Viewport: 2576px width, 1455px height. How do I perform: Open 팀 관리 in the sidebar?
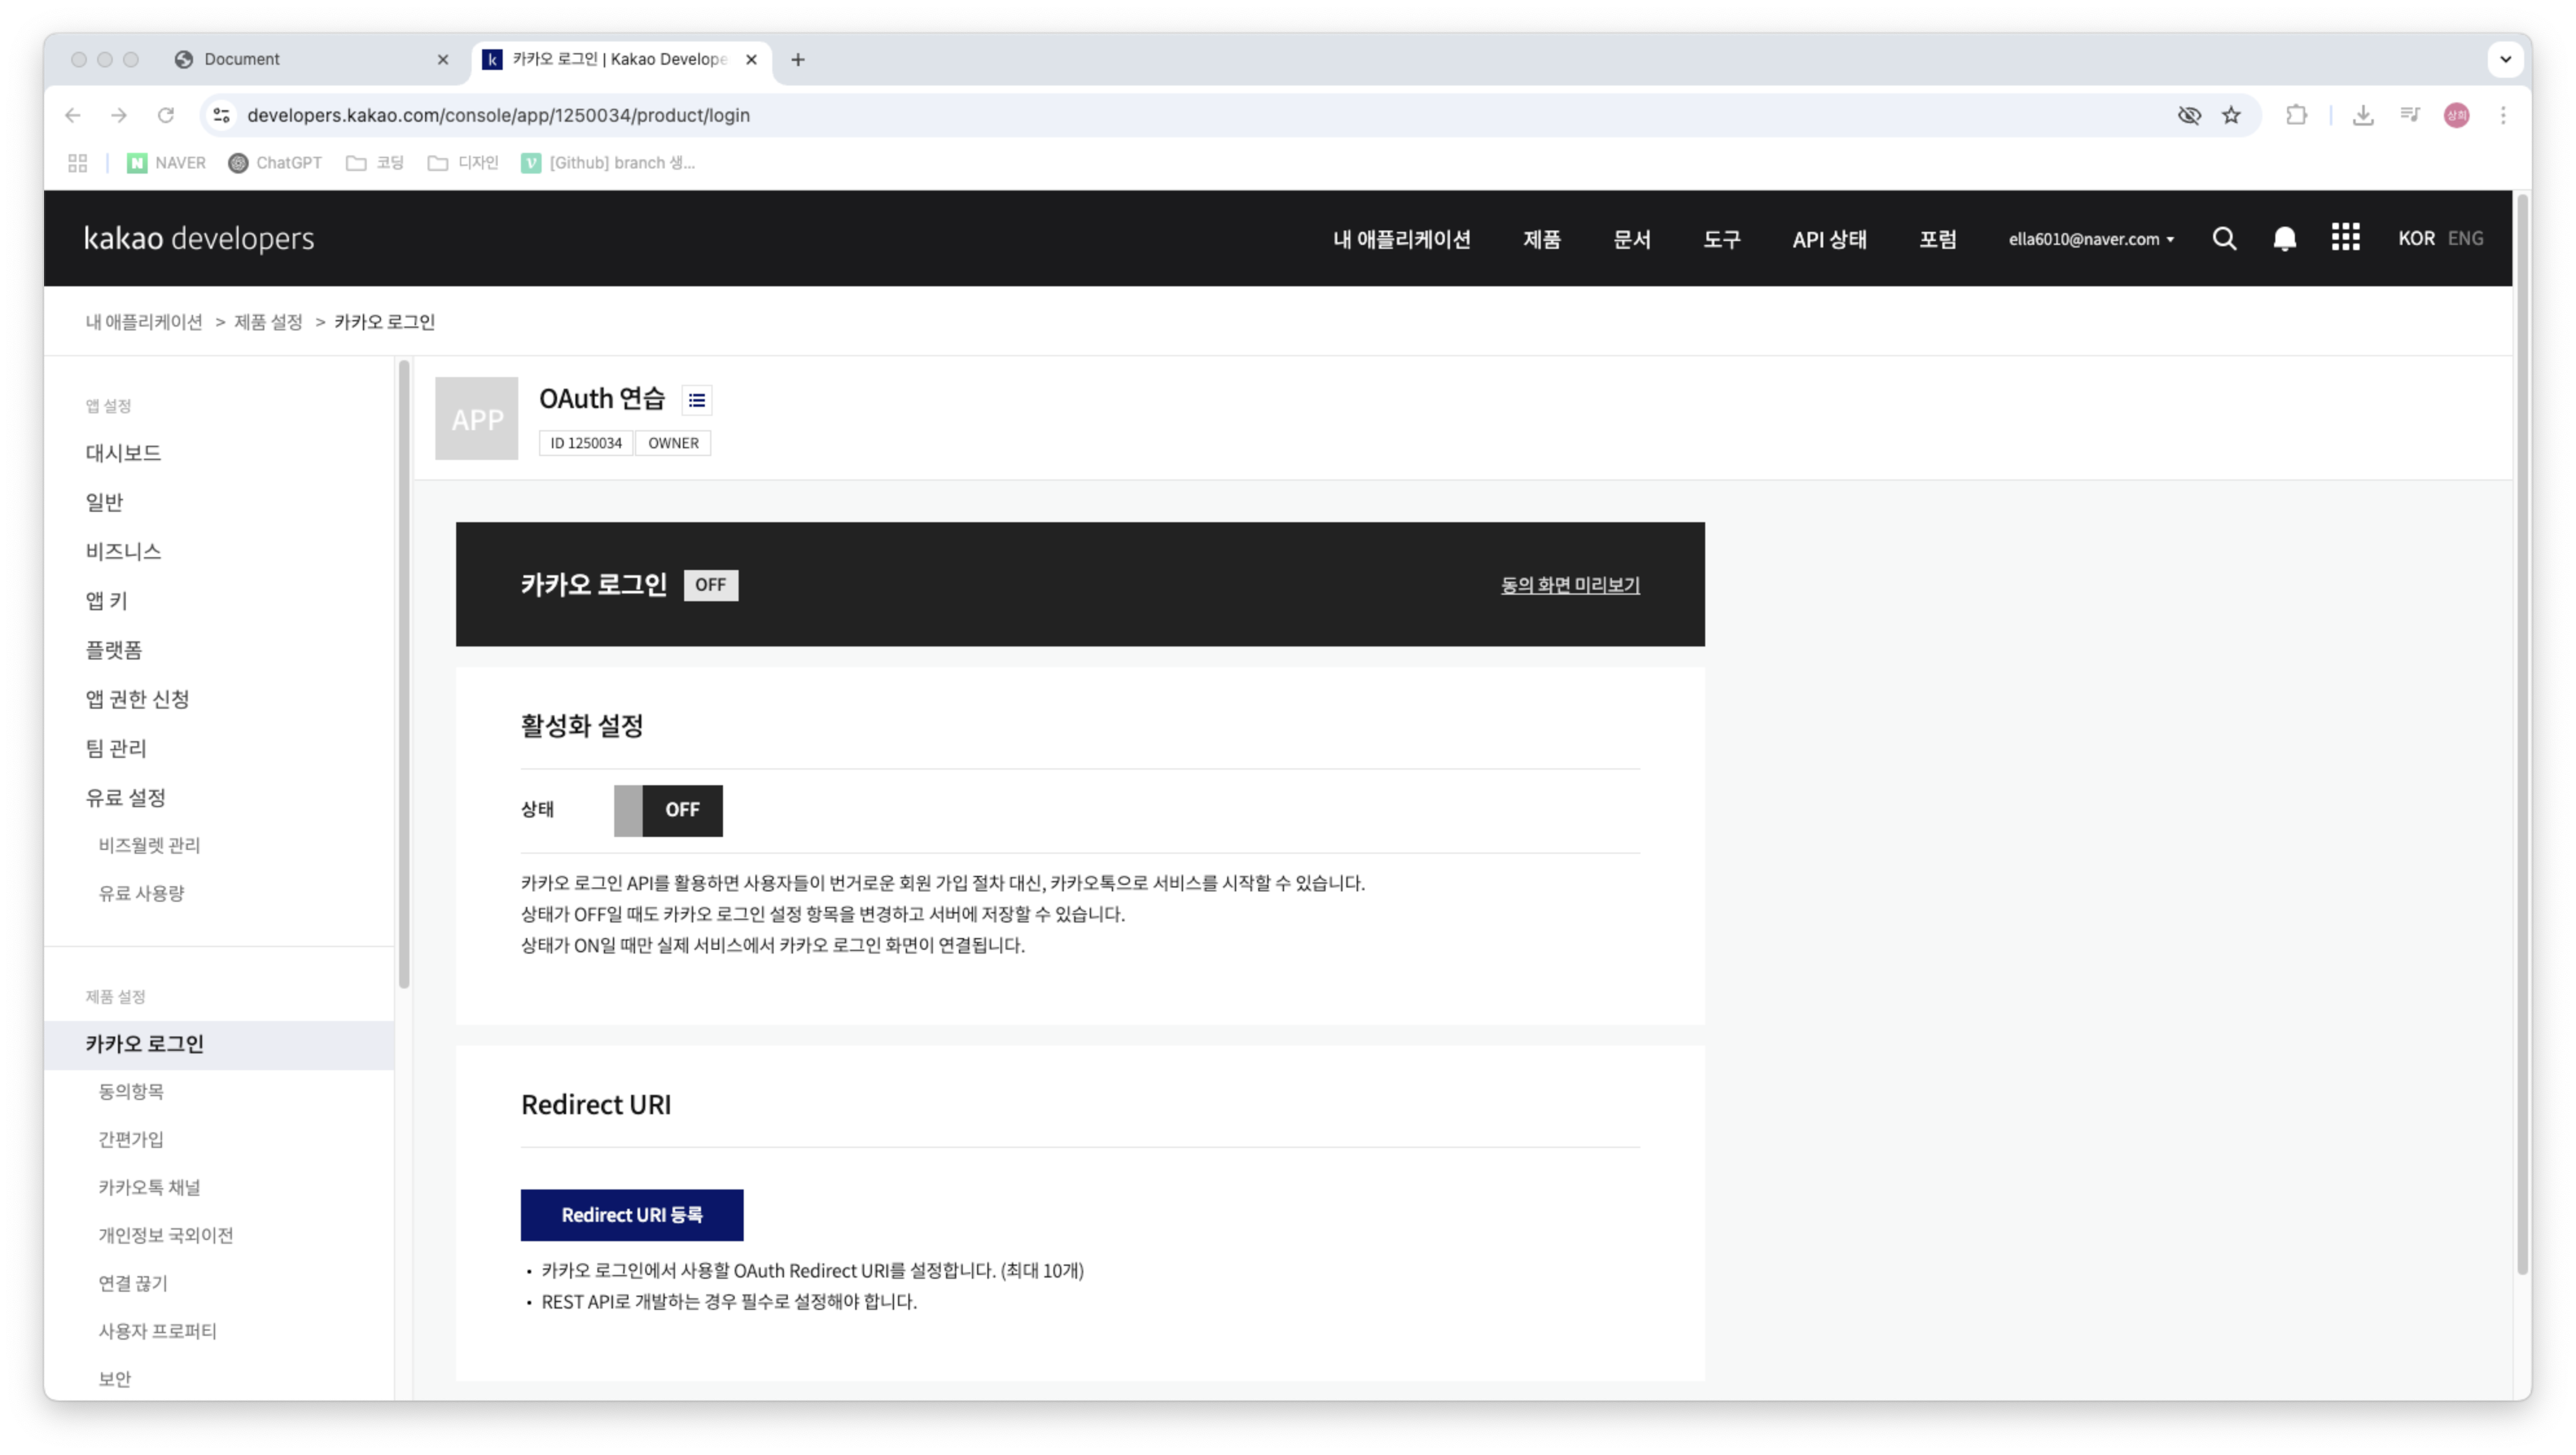click(116, 748)
